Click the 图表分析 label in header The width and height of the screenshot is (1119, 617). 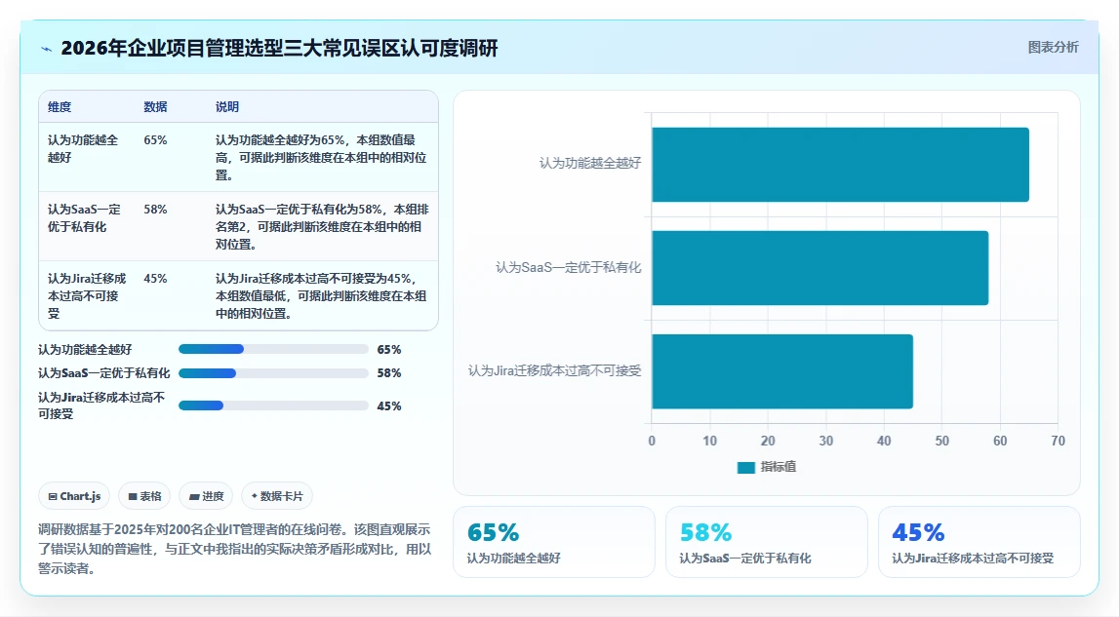[1053, 47]
